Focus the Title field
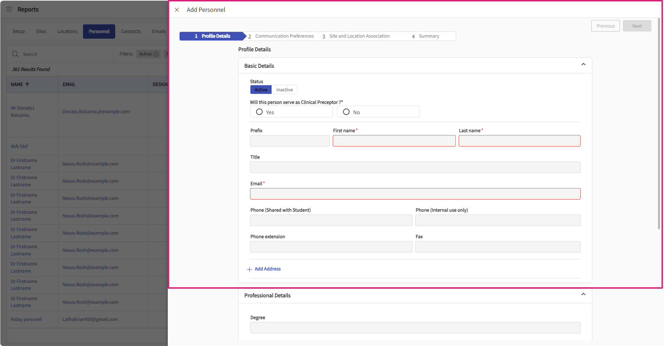The width and height of the screenshot is (664, 346). click(415, 167)
